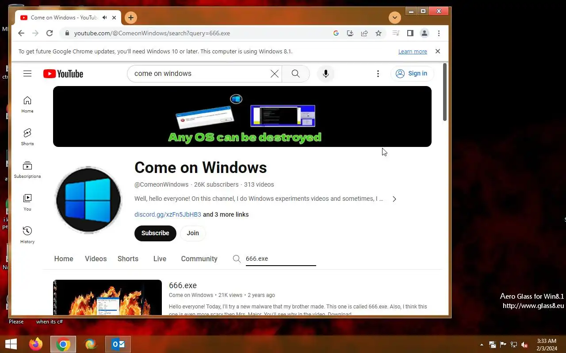This screenshot has height=353, width=566.
Task: Click the channel avatar Windows logo
Action: (88, 200)
